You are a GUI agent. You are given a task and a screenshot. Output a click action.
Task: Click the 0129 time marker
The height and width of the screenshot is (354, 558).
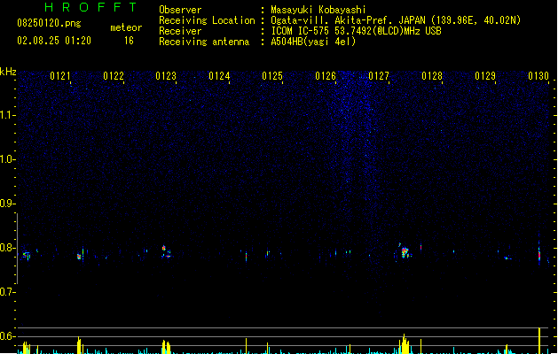(x=485, y=76)
